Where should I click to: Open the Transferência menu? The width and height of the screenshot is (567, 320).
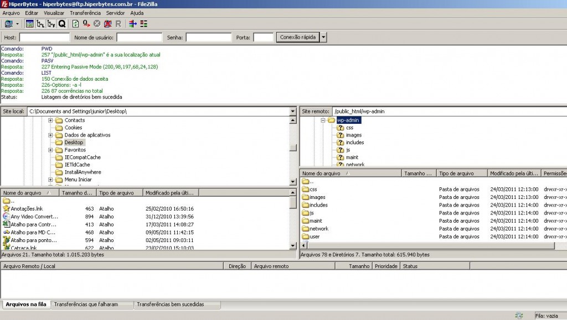[x=85, y=13]
